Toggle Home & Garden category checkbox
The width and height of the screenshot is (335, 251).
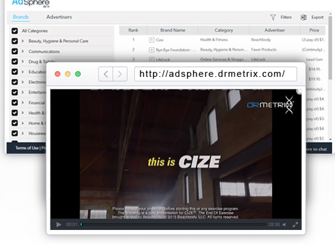pyautogui.click(x=15, y=123)
